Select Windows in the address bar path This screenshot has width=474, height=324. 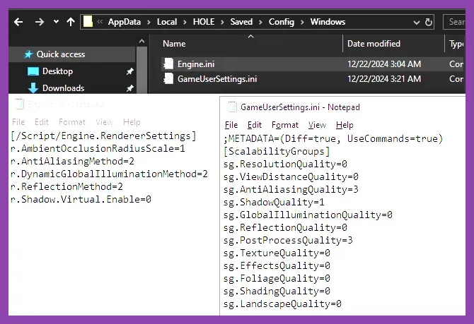tap(328, 22)
